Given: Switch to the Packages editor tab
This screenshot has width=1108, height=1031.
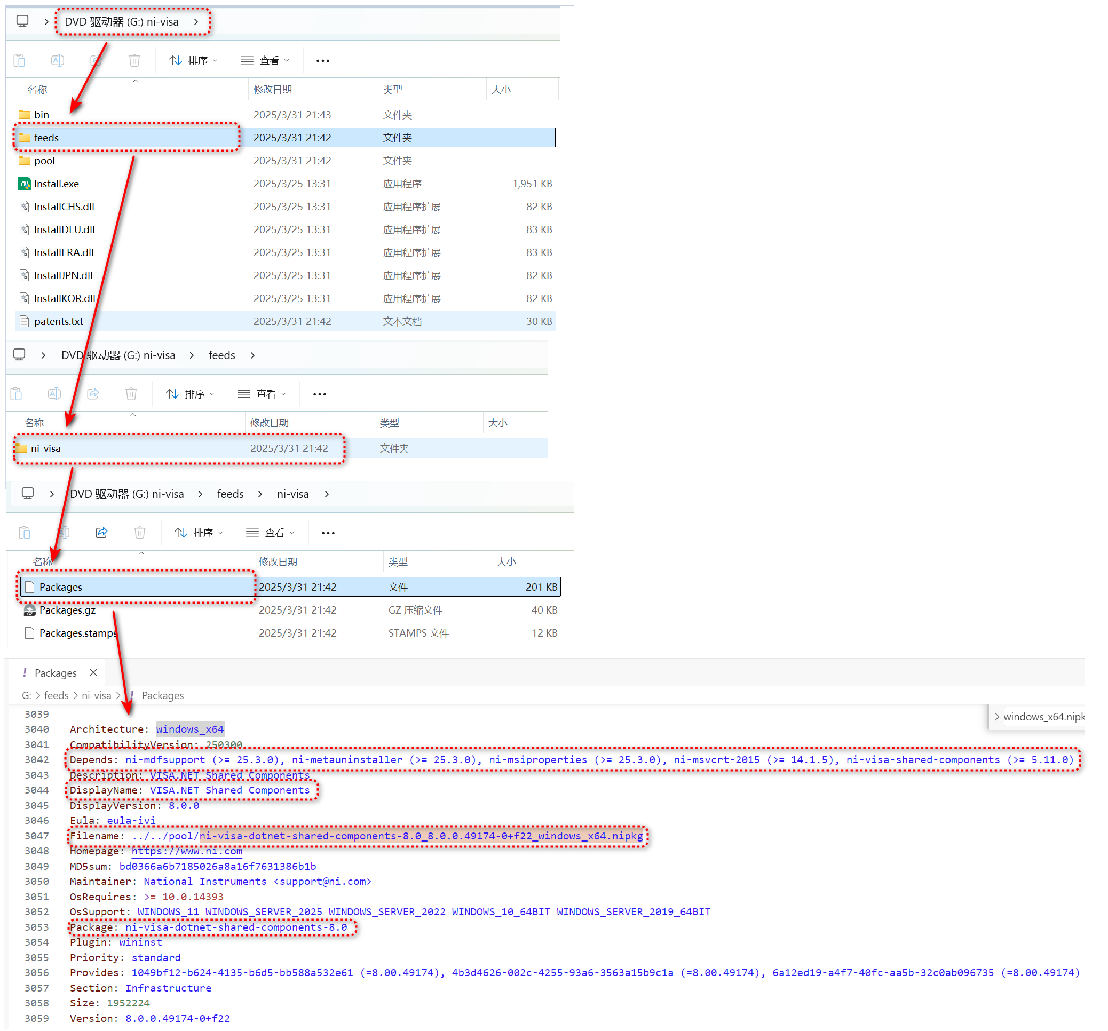Looking at the screenshot, I should 55,673.
